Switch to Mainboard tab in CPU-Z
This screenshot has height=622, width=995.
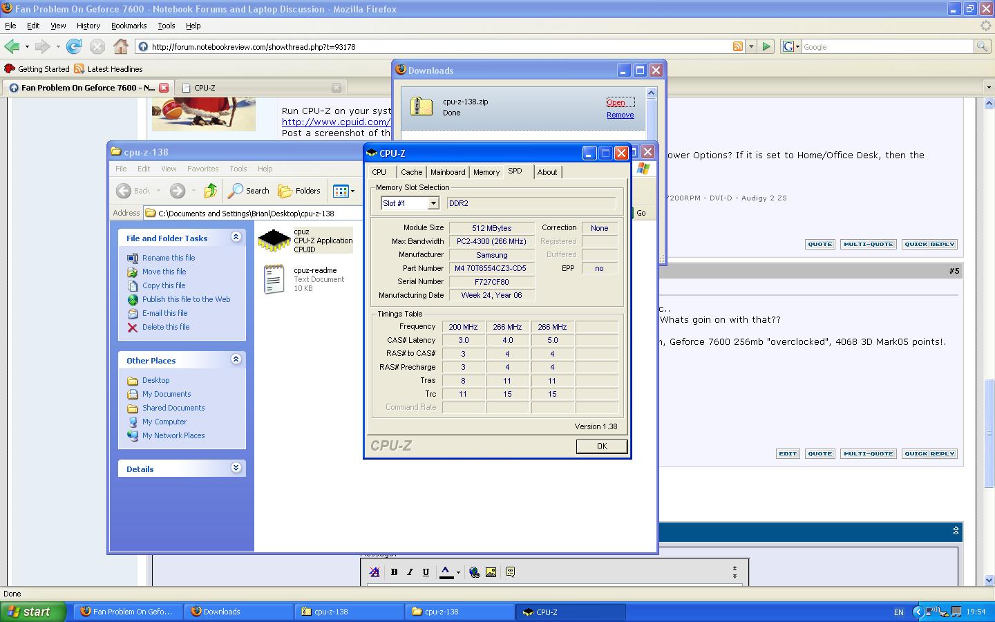[x=448, y=172]
